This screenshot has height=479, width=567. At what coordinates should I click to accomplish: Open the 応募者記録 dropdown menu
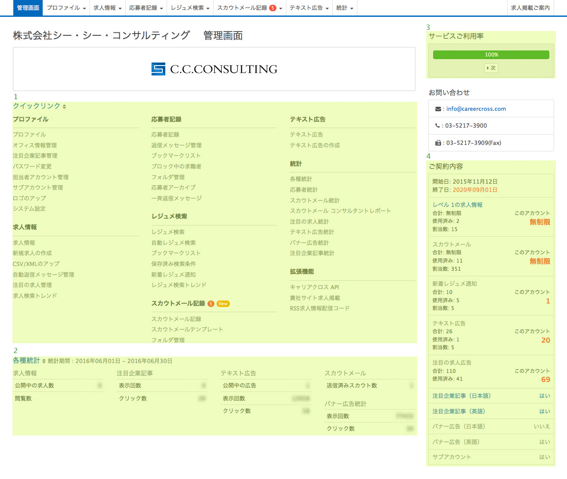click(x=146, y=8)
